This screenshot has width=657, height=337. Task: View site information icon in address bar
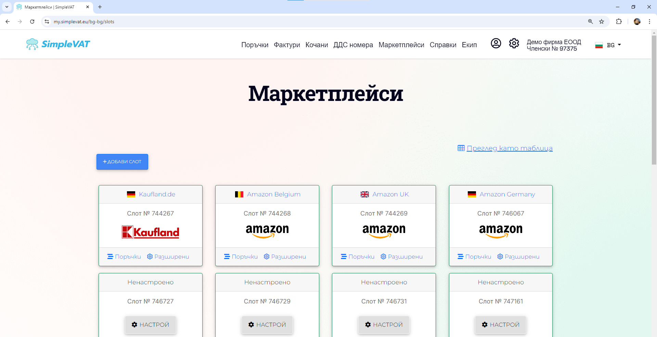(x=47, y=22)
